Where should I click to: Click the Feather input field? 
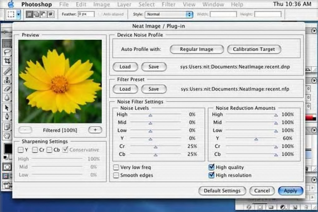[86, 14]
